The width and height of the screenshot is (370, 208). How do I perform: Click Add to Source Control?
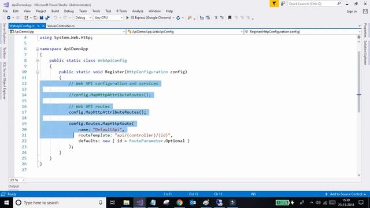tap(346, 194)
